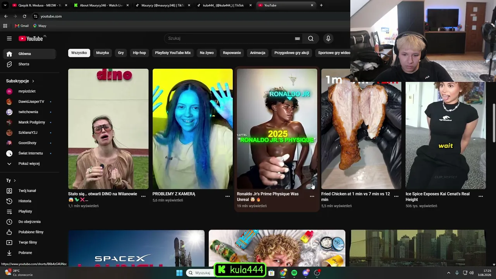Expand Pokaż więcej subscriptions

point(29,164)
